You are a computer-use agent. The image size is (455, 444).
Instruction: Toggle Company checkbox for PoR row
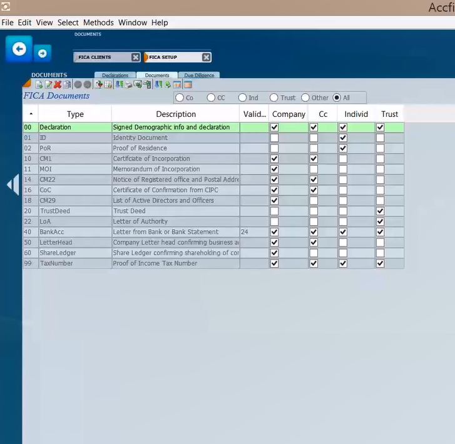point(274,148)
